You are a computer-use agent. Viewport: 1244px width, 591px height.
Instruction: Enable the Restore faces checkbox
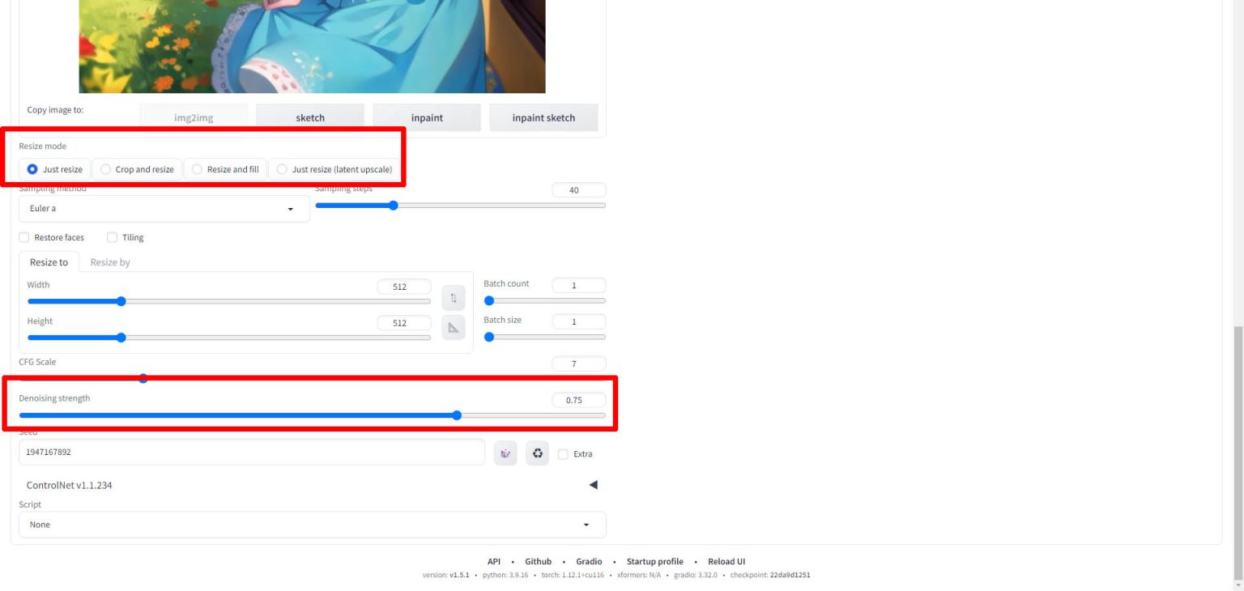coord(24,237)
